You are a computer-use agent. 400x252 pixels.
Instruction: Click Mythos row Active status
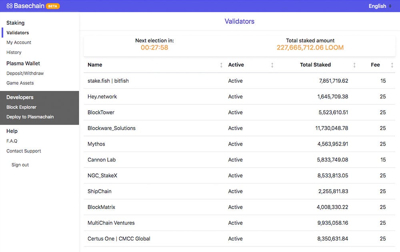235,144
